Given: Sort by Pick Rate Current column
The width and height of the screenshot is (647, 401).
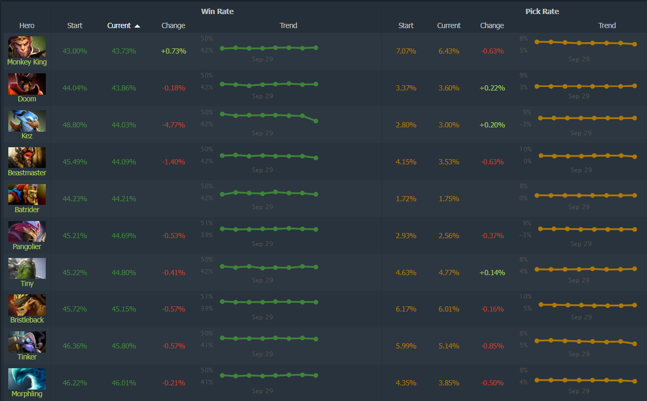Looking at the screenshot, I should tap(448, 25).
